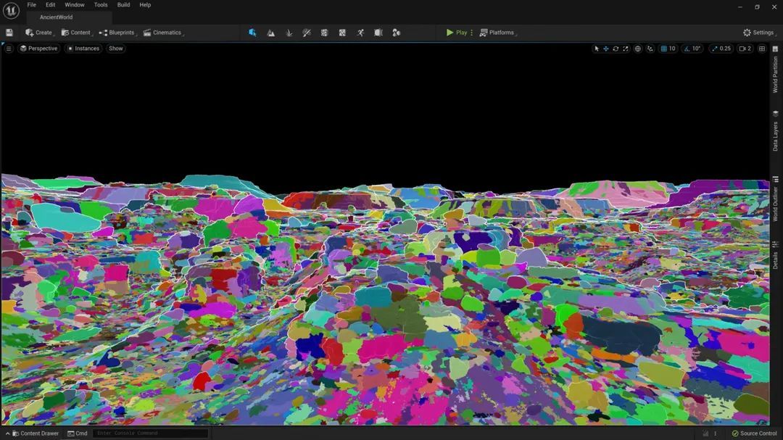Save the current level with disk icon
Screen dimensions: 783x440
pos(9,33)
